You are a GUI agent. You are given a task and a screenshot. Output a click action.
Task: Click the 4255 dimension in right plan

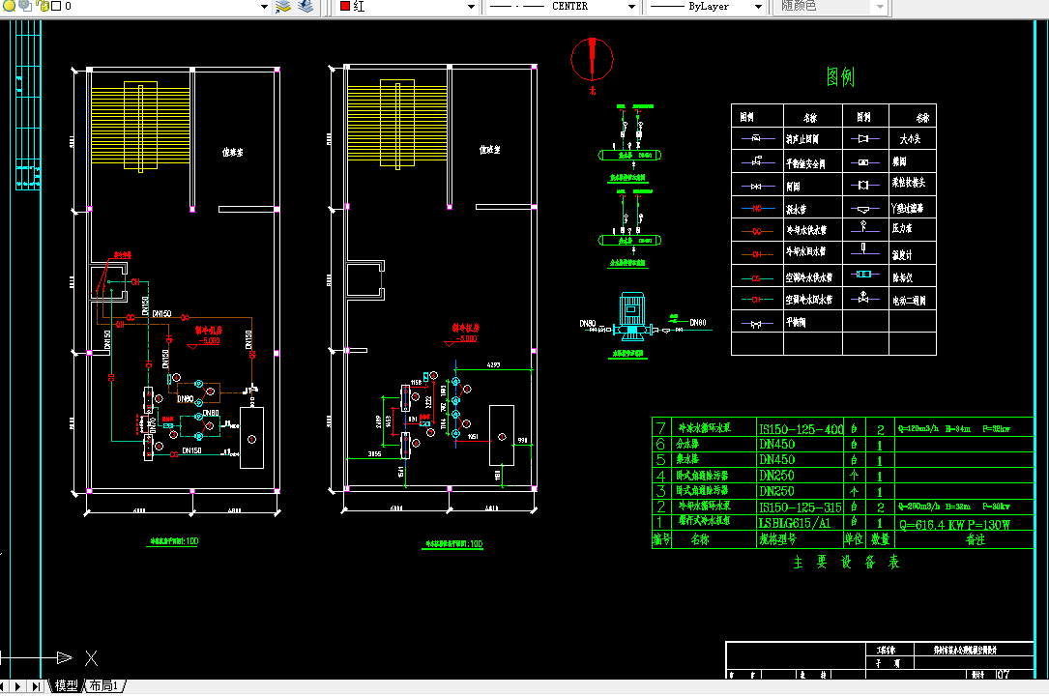click(493, 365)
